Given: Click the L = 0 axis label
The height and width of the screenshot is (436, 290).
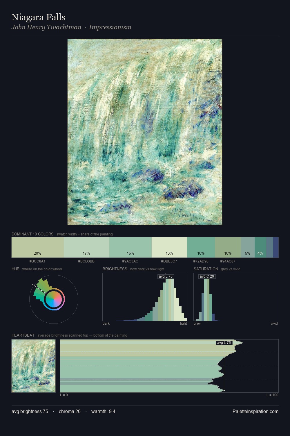Looking at the screenshot, I should click(64, 395).
